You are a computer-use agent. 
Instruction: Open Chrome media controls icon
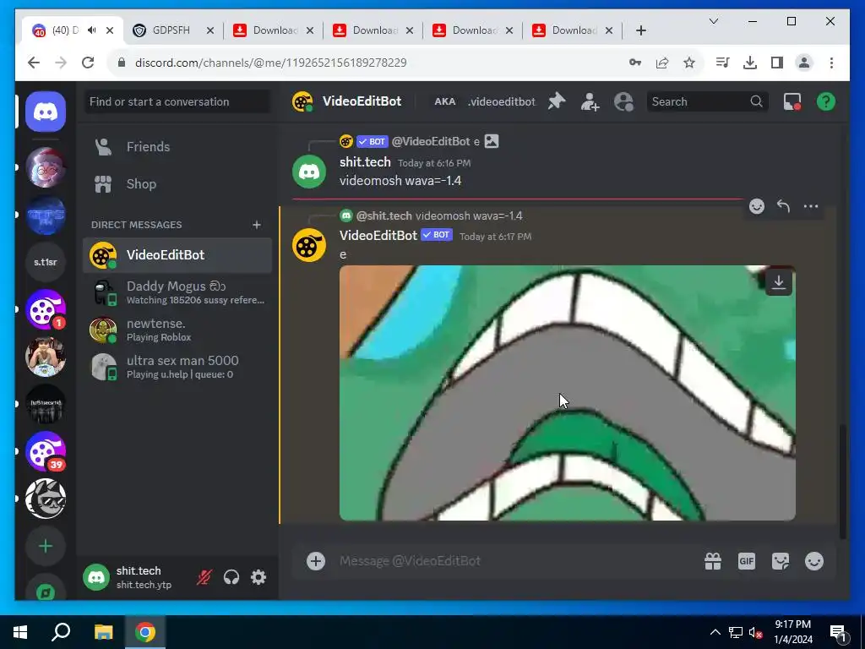723,63
